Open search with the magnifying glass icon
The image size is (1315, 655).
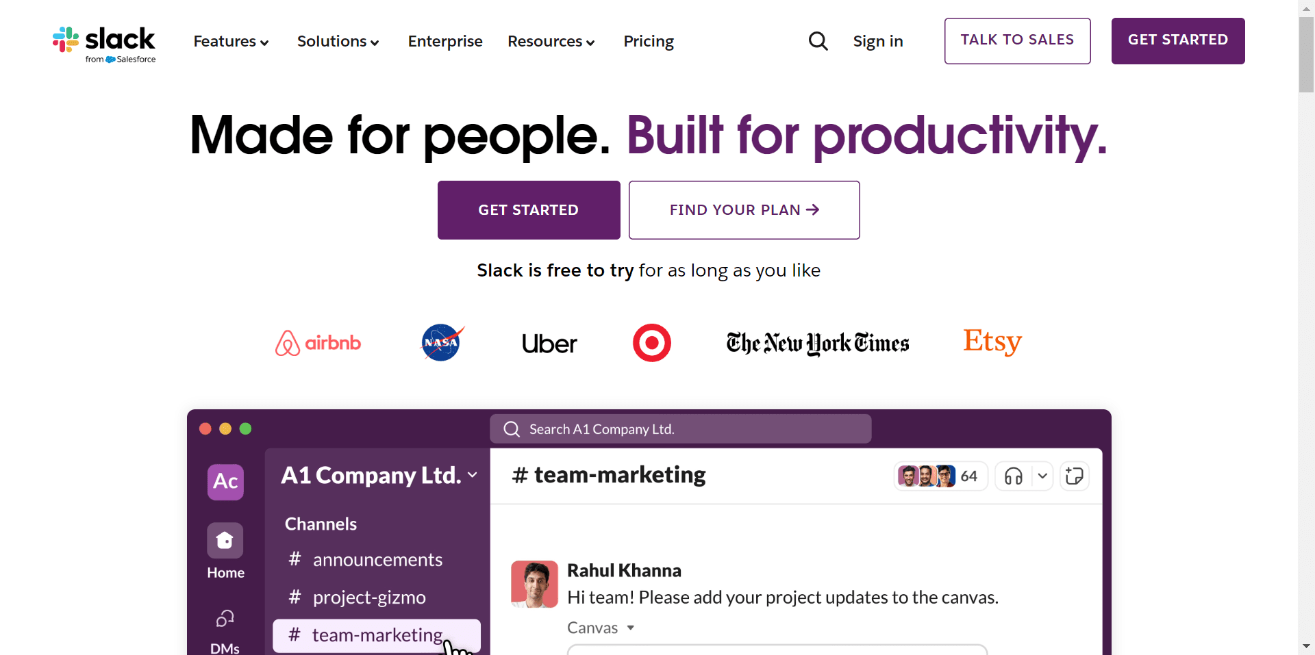(818, 41)
